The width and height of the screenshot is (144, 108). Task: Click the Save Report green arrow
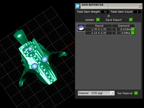(131, 20)
